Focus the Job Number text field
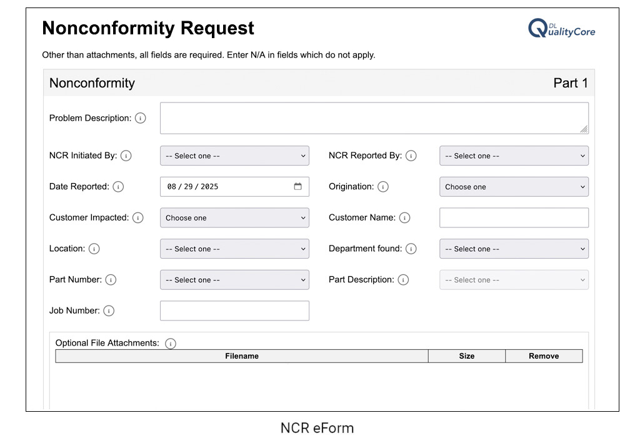The width and height of the screenshot is (640, 443). click(234, 311)
